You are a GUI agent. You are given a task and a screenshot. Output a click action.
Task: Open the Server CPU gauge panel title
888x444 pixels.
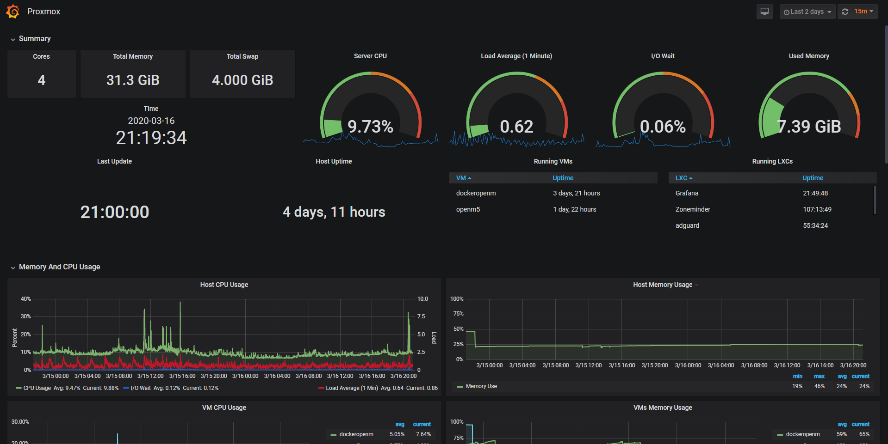[370, 56]
